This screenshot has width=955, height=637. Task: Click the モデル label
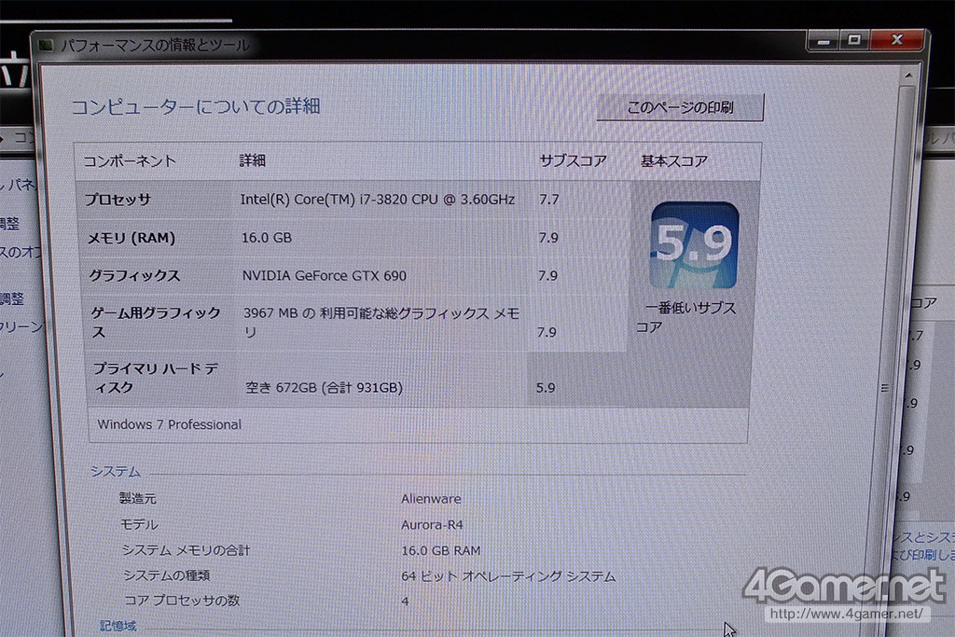click(139, 524)
